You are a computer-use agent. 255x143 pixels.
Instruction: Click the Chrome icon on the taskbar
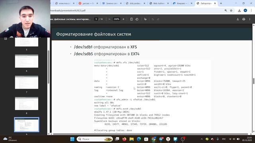point(153,139)
